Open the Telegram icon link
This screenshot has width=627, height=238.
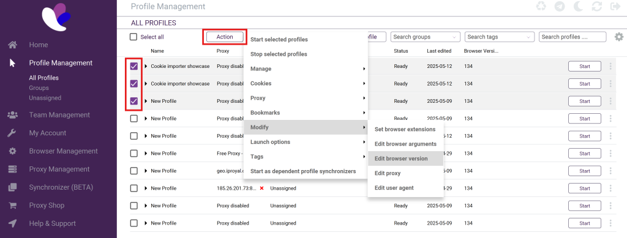tap(560, 6)
